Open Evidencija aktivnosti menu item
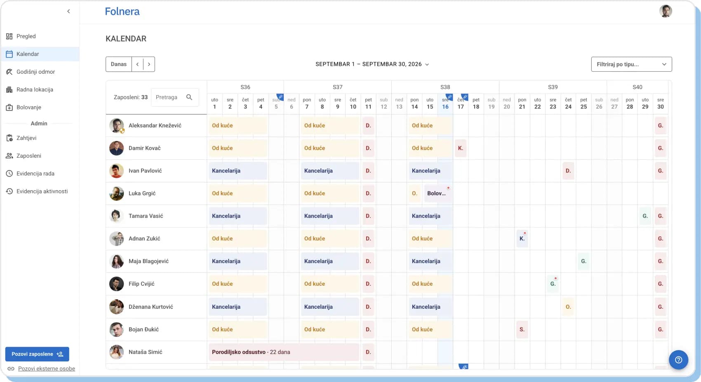701x382 pixels. point(40,191)
